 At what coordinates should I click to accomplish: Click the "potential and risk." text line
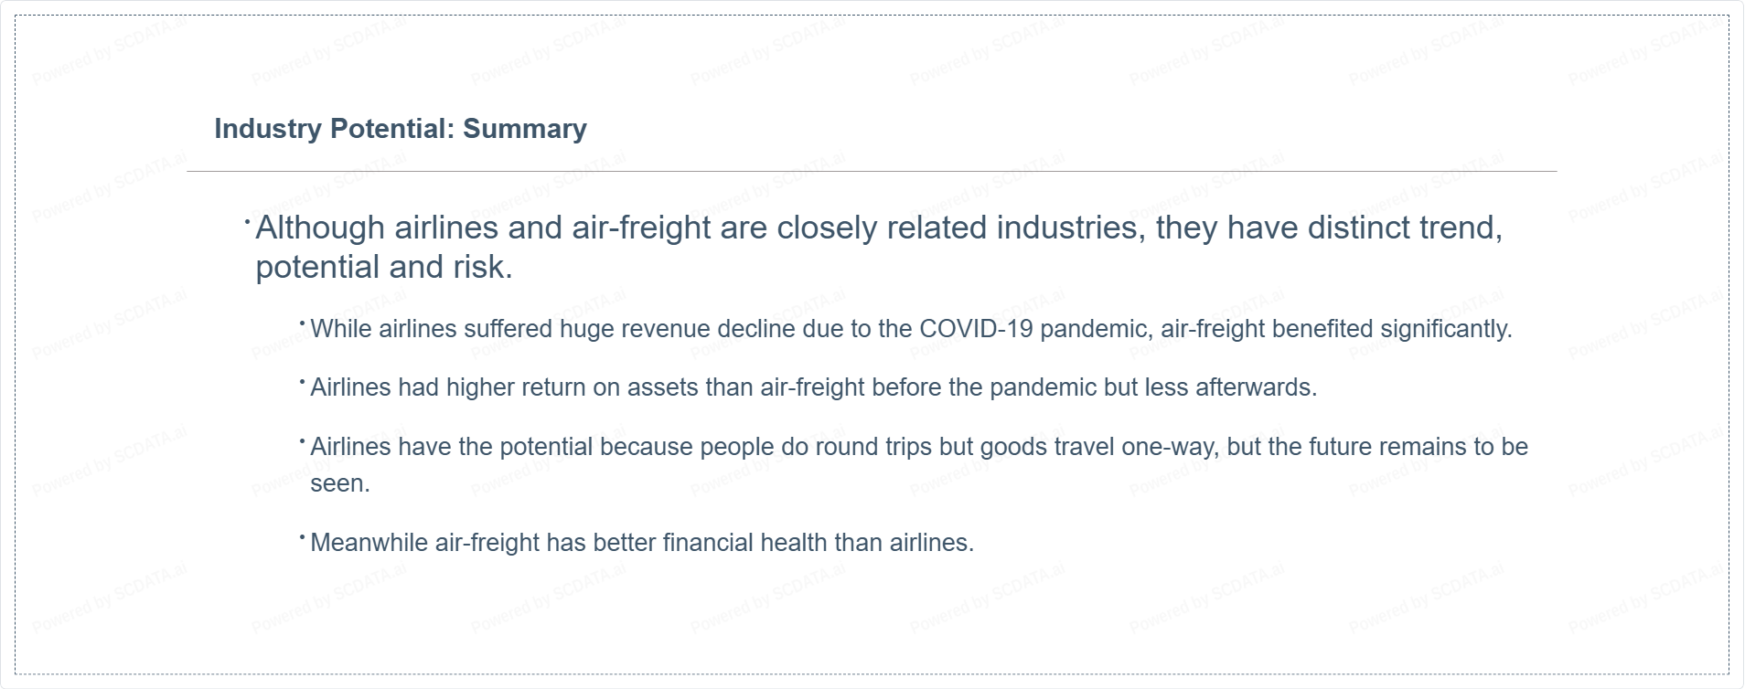pos(384,267)
